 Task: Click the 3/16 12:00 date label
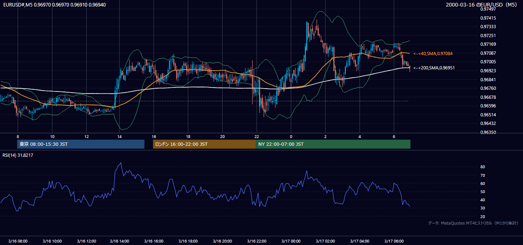[x=86, y=241]
